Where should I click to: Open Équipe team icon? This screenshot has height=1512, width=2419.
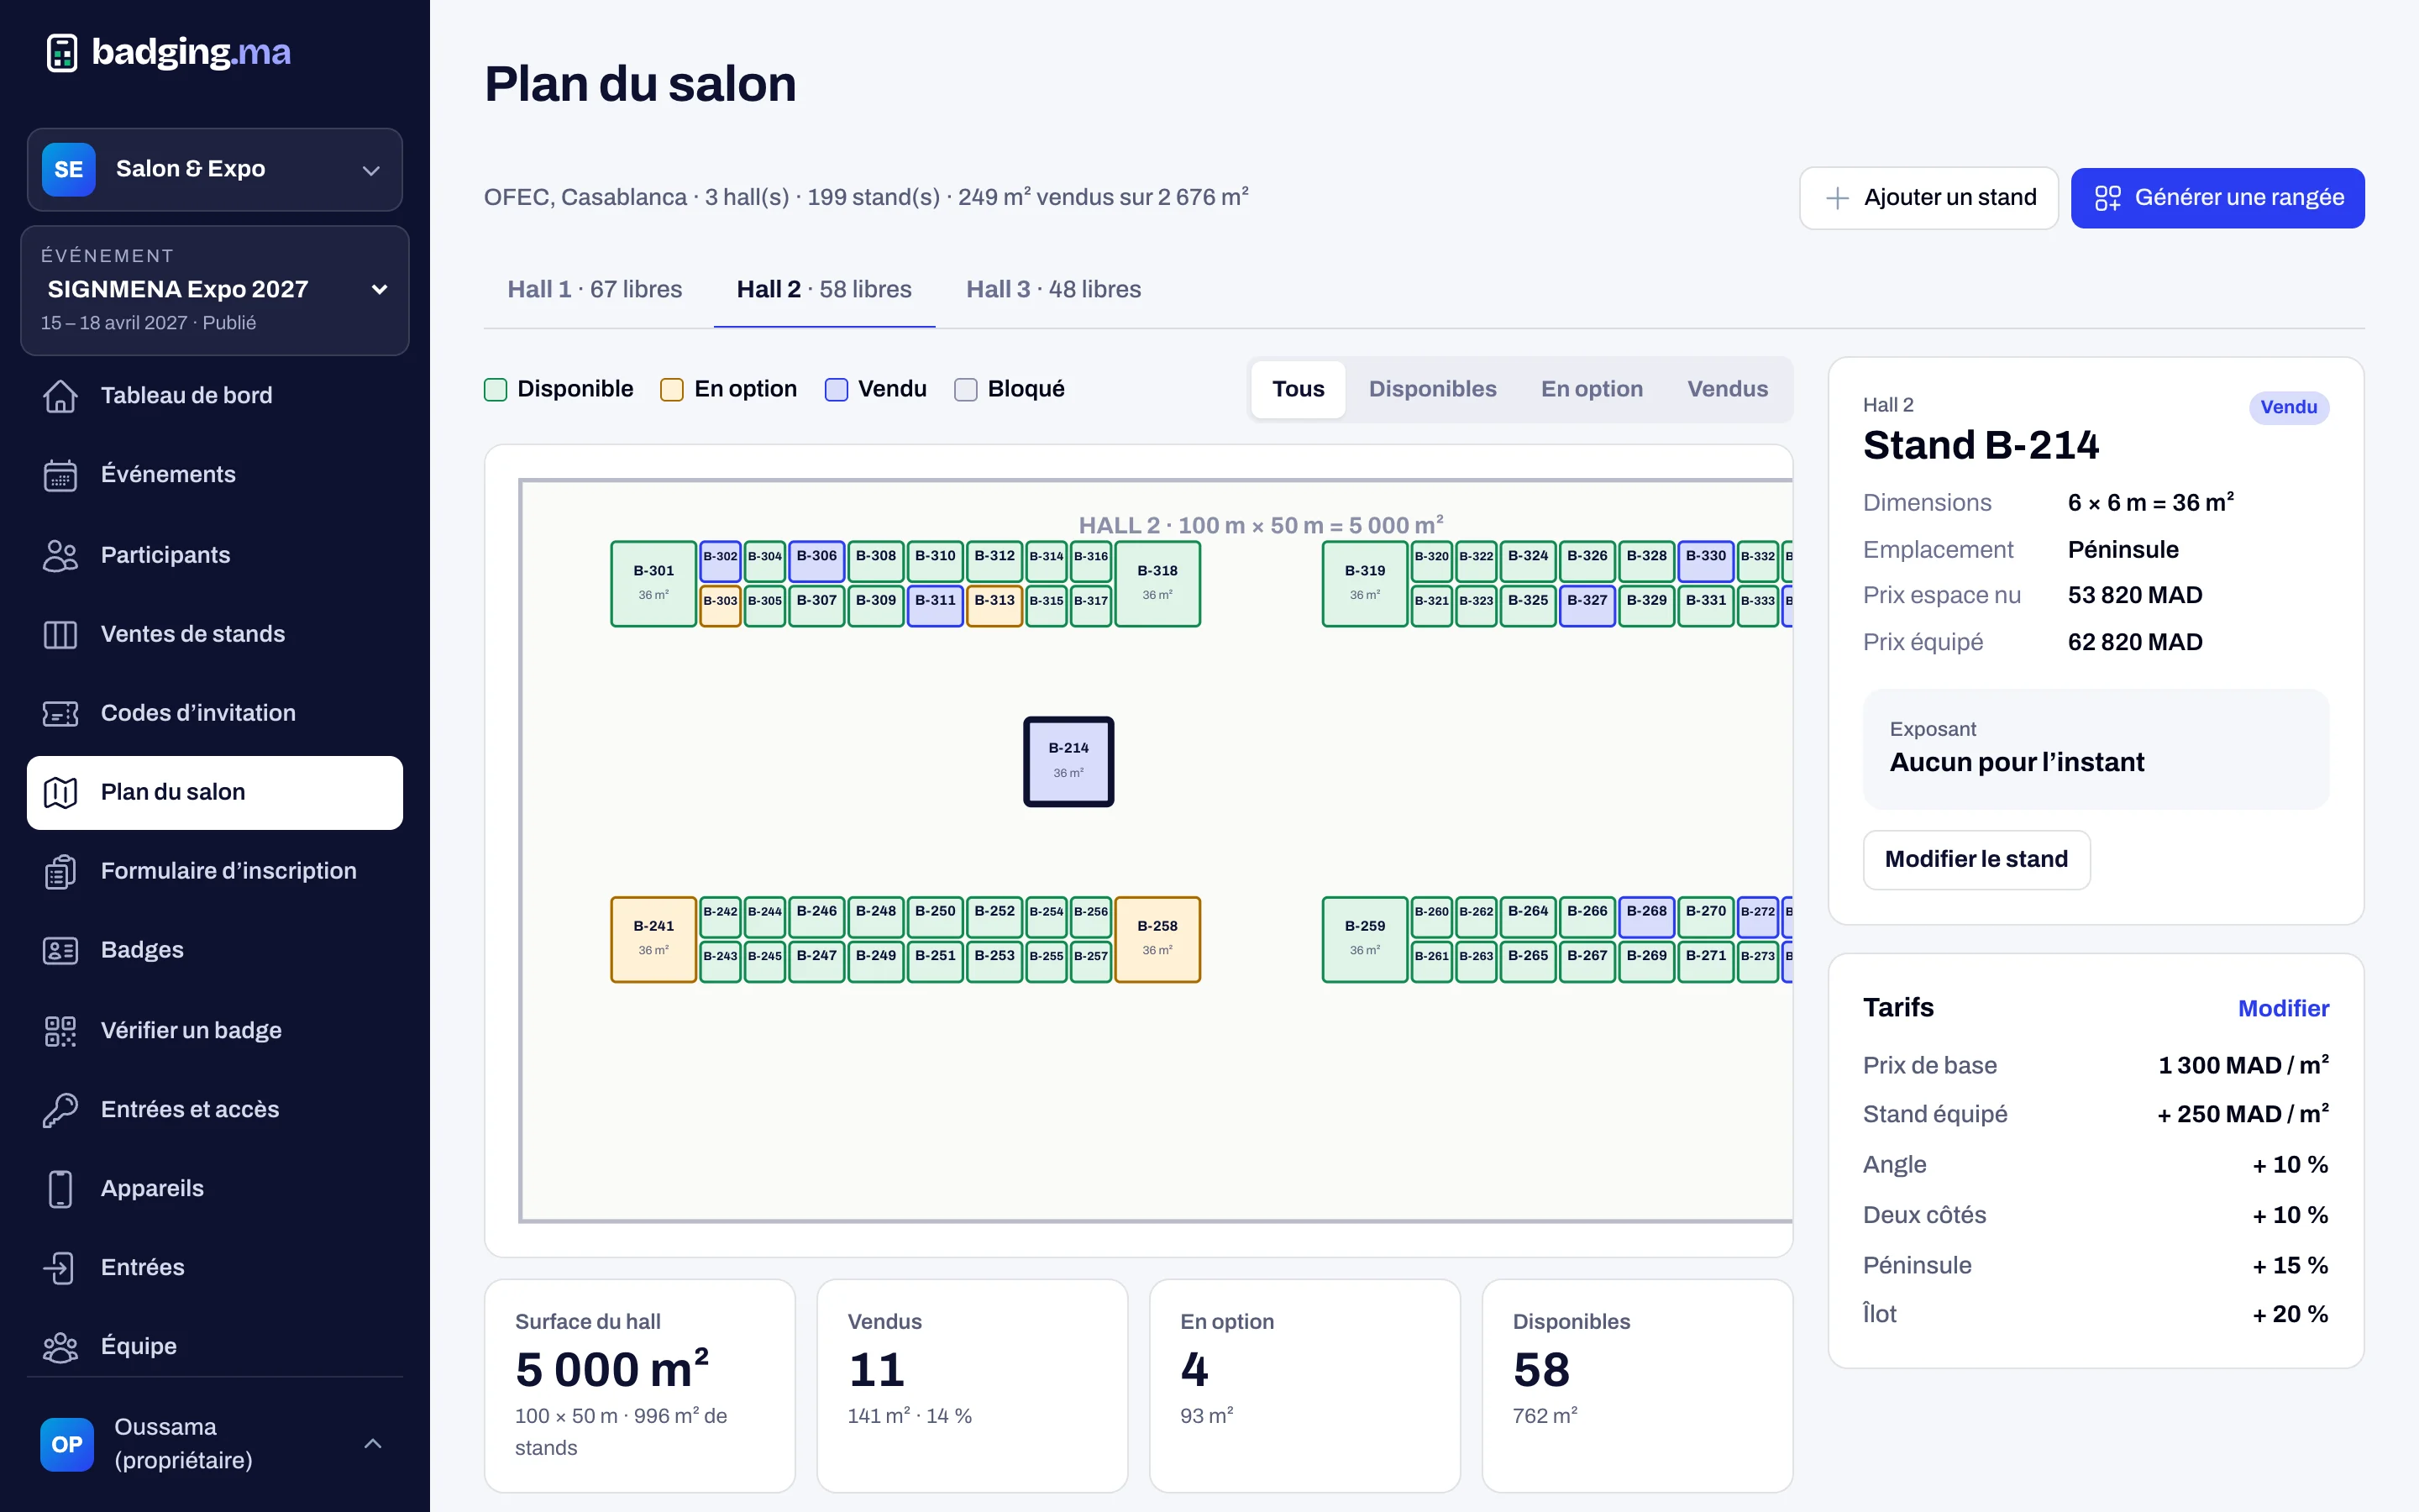60,1346
